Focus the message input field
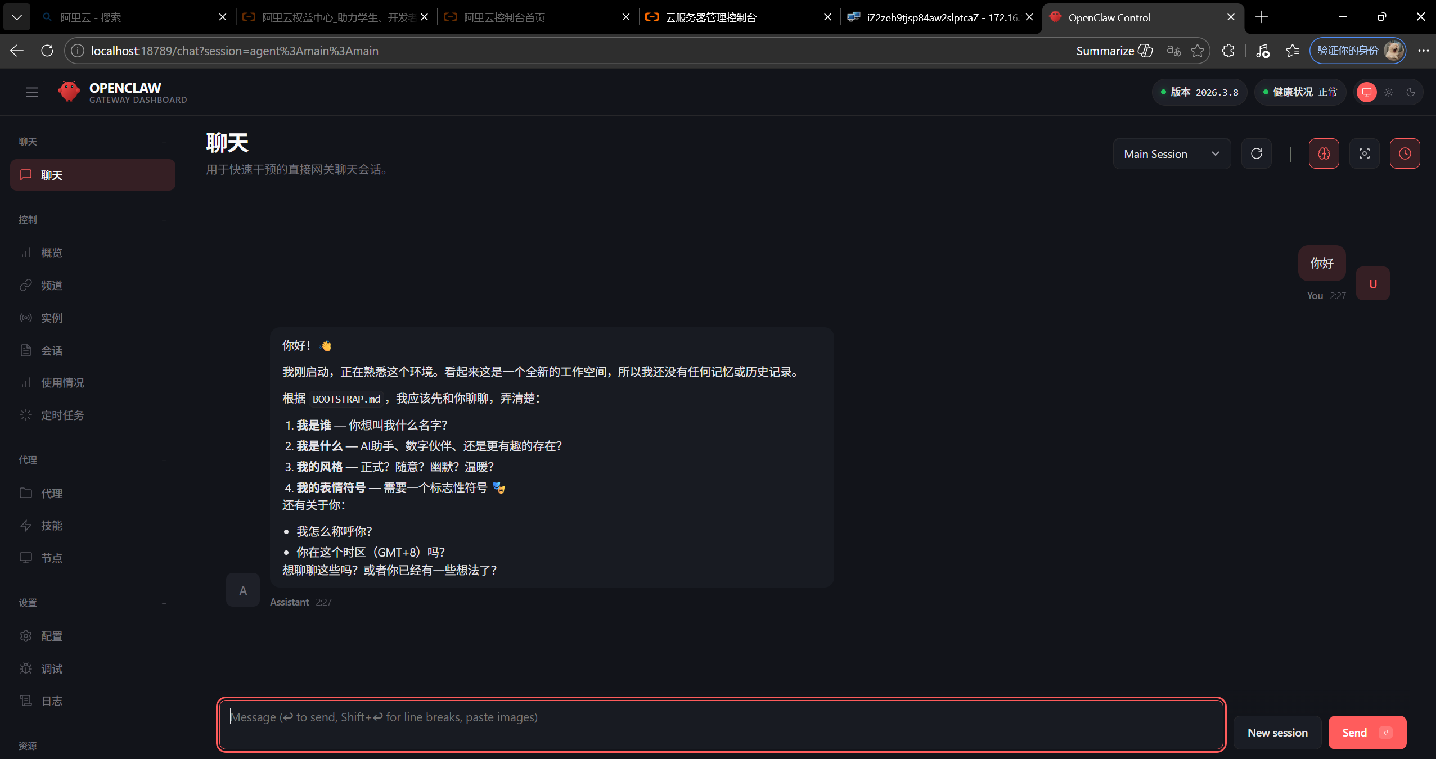This screenshot has width=1436, height=759. pos(720,724)
